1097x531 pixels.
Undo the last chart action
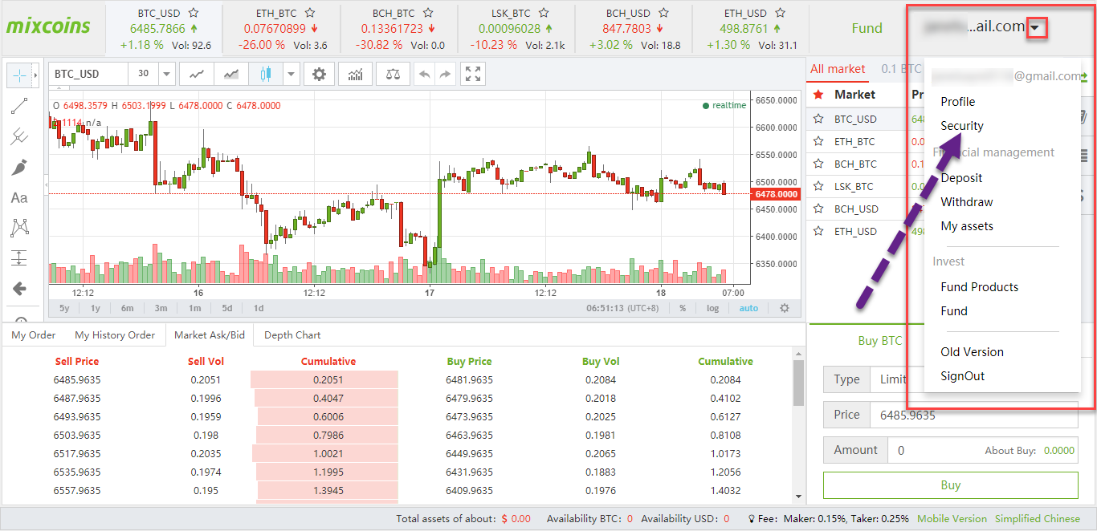[x=425, y=75]
